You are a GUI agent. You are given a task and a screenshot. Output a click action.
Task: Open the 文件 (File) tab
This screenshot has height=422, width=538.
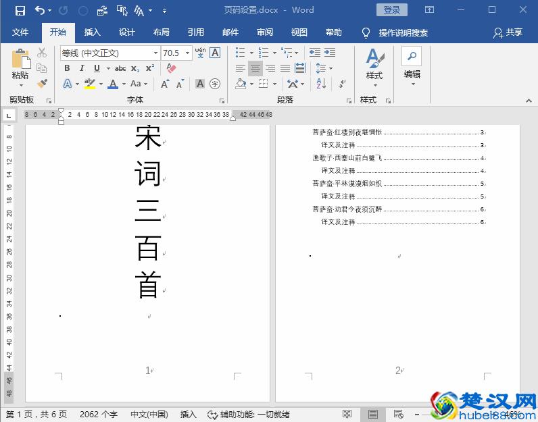20,32
